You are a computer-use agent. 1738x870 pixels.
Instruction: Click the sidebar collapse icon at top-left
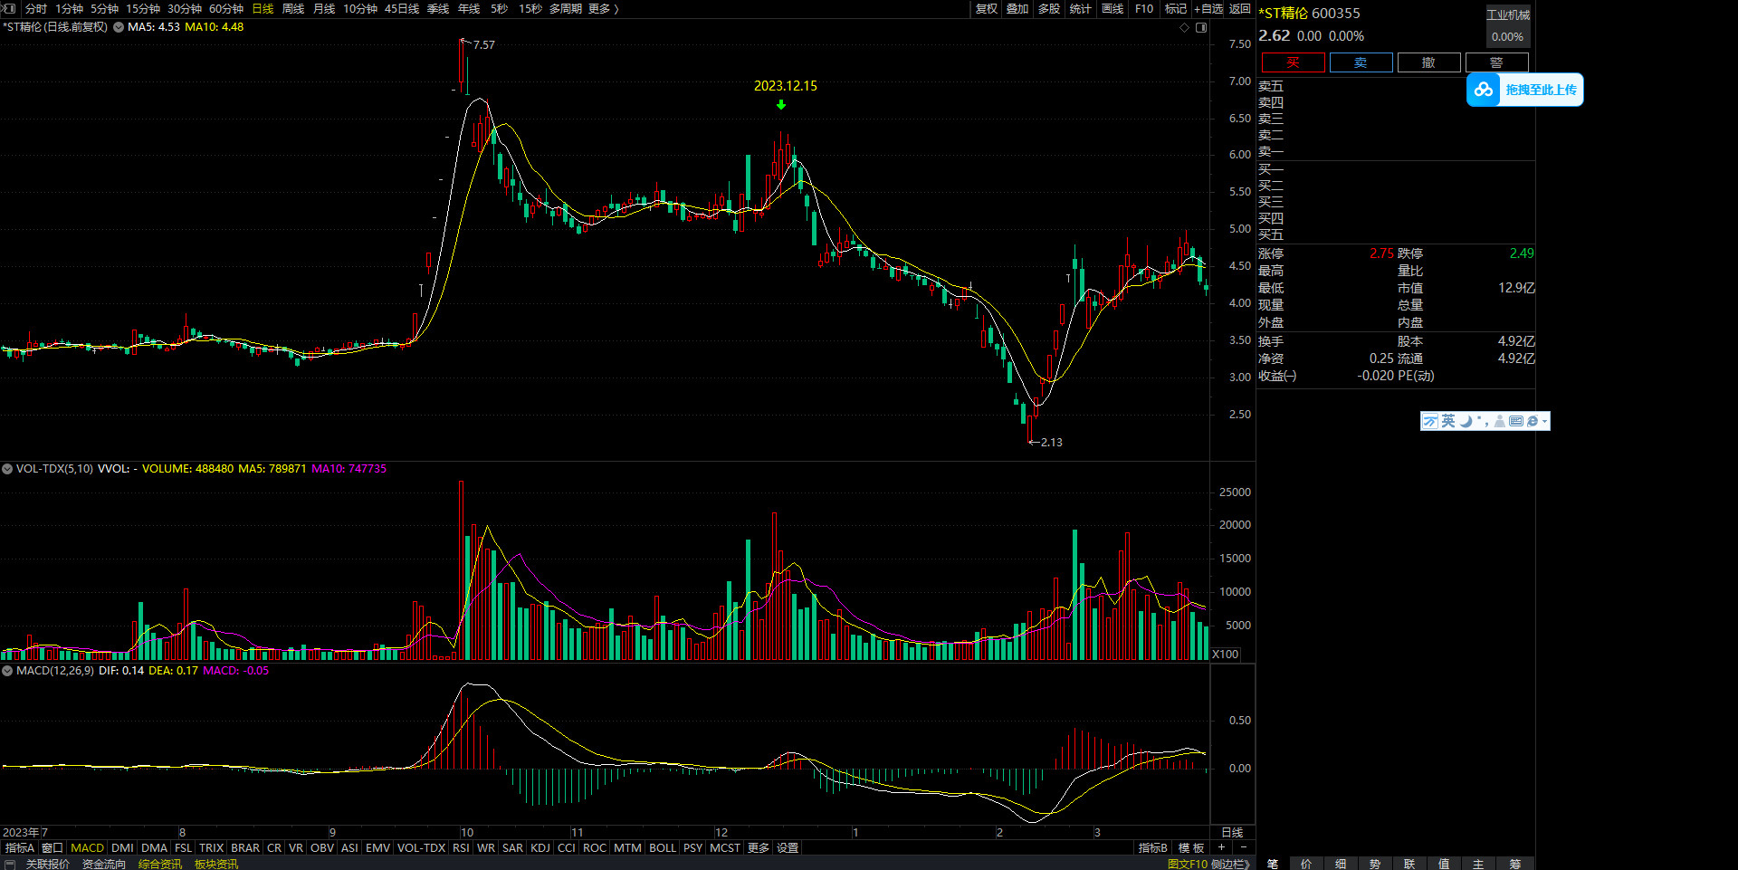coord(10,8)
